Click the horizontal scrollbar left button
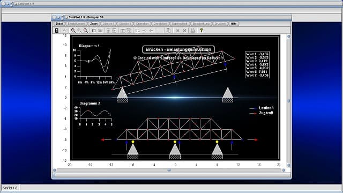Image resolution: width=343 pixels, height=193 pixels. click(x=55, y=170)
